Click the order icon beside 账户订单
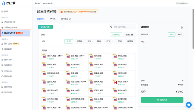This screenshot has width=194, height=110. 2,60
